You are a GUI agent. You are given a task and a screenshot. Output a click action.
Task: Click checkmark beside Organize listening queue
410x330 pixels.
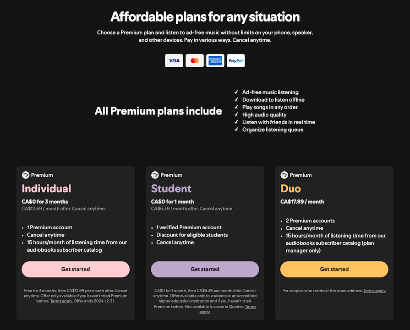[x=236, y=130]
